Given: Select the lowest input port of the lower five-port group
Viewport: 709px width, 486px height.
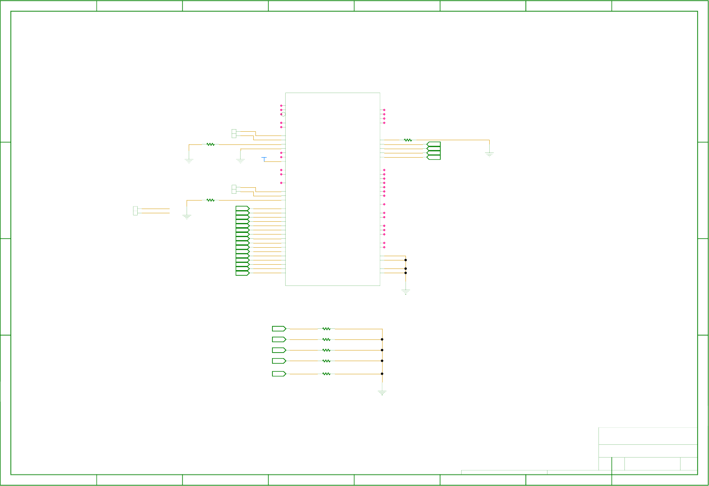Looking at the screenshot, I should 279,374.
